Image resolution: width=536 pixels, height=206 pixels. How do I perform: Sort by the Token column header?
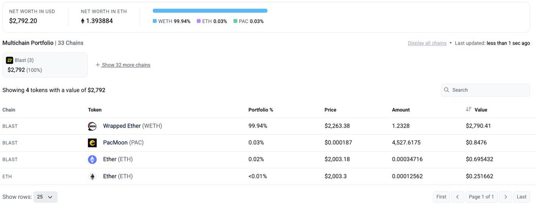tap(95, 110)
